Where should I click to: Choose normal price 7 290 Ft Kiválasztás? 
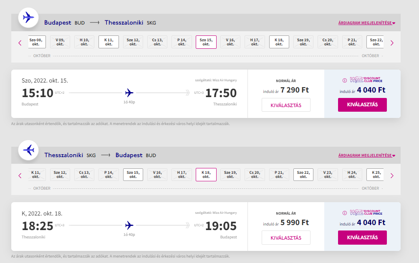point(286,105)
